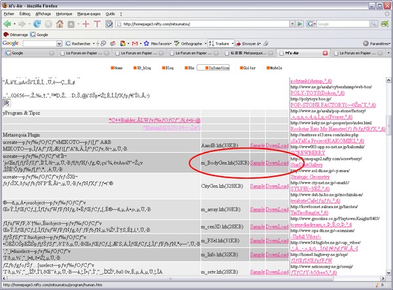Image resolution: width=393 pixels, height=290 pixels.
Task: Open the Marque-pages menu
Action: point(90,13)
